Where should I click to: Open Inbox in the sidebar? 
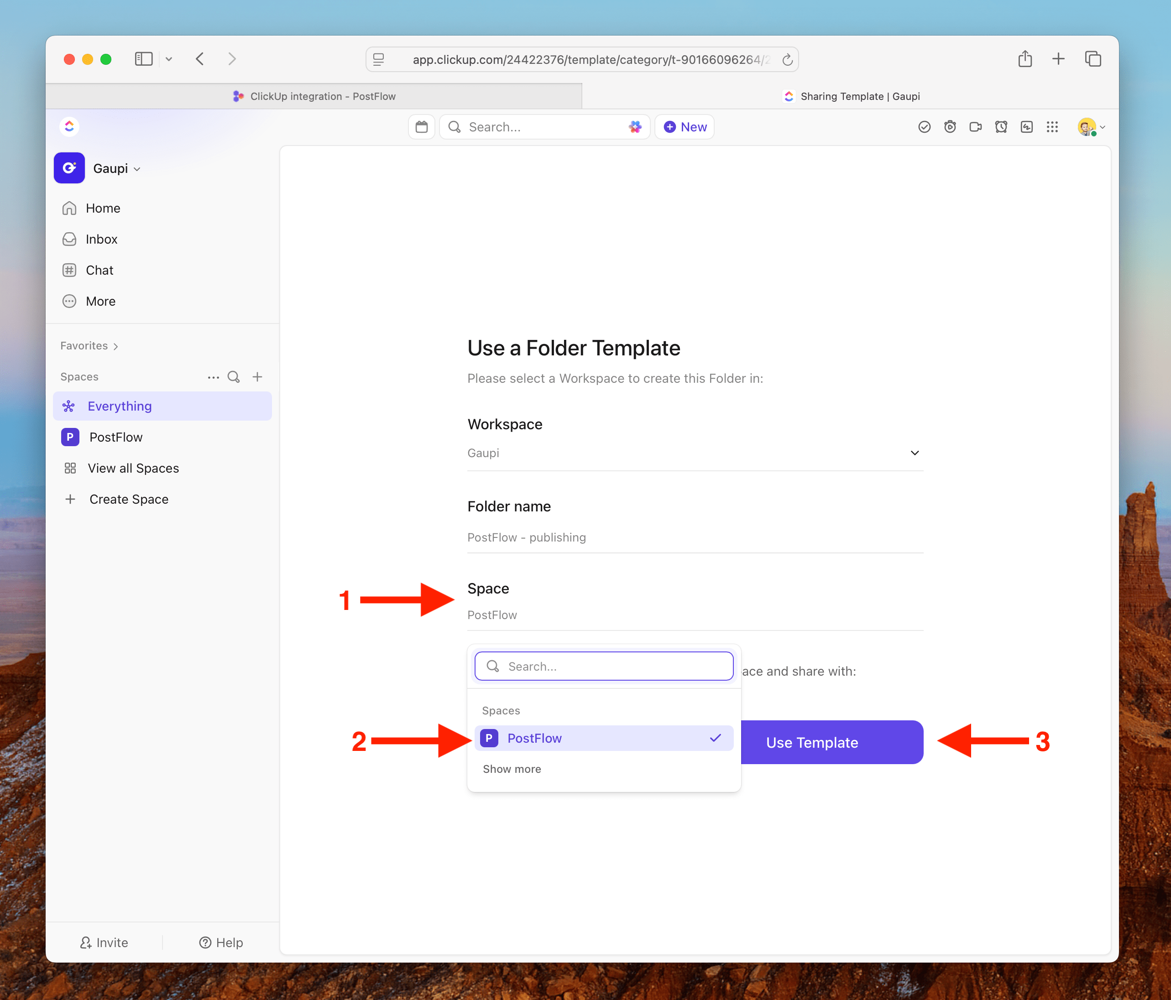pyautogui.click(x=102, y=239)
